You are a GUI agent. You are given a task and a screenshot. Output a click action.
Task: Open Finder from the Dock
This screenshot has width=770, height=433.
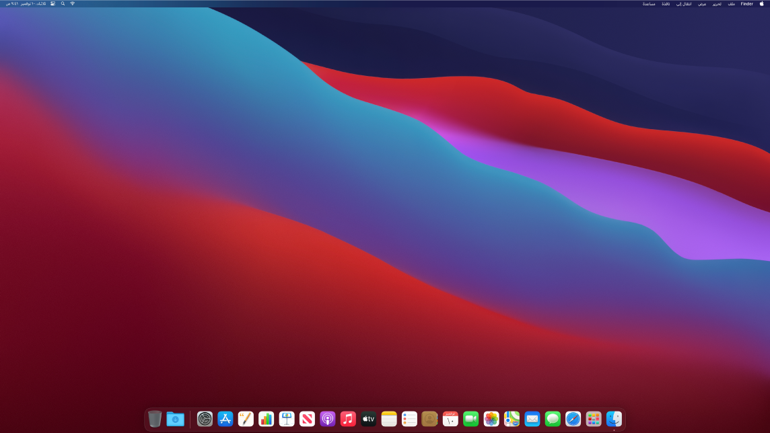[614, 419]
